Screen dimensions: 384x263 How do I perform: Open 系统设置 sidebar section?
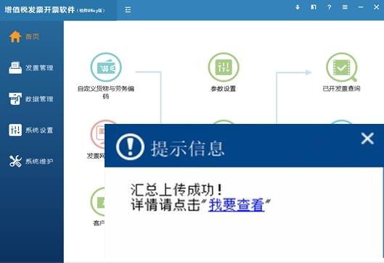(x=31, y=130)
